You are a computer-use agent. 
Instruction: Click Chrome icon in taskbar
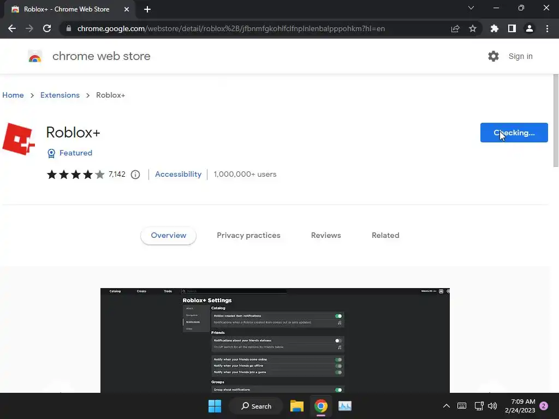pyautogui.click(x=321, y=406)
